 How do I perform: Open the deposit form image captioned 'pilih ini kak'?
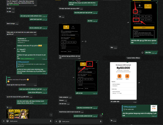(86, 76)
